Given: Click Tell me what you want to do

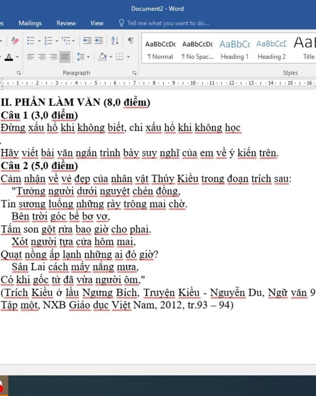Looking at the screenshot, I should coord(168,23).
